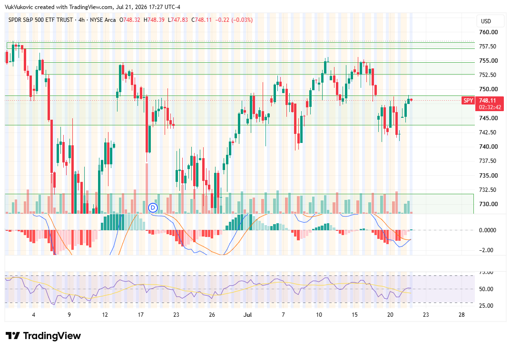511x350 pixels.
Task: Click the change value −0.22 (−0.03%)
Action: click(234, 20)
